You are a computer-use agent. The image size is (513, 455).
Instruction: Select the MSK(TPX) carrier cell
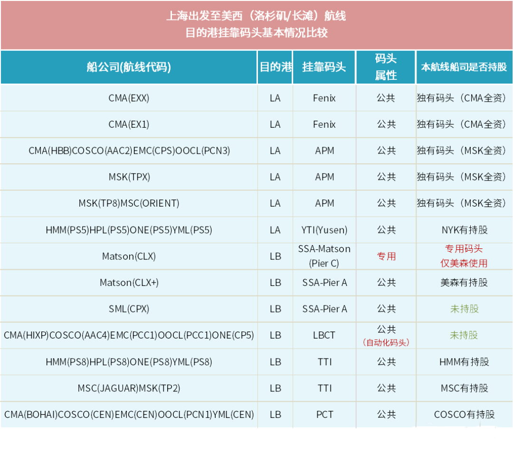tap(129, 177)
